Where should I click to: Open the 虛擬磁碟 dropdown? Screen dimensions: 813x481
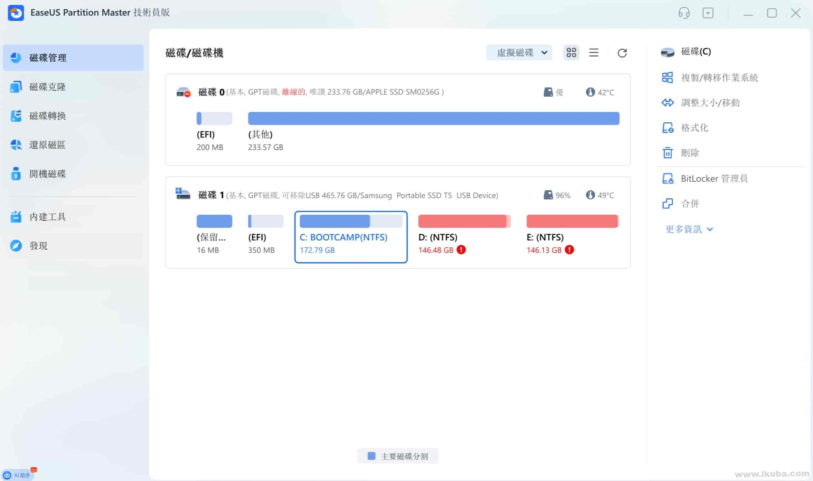pos(519,52)
